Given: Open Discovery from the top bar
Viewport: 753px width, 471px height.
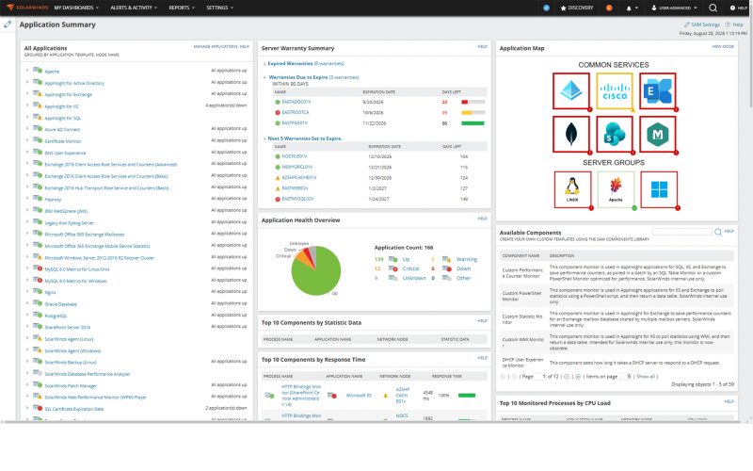Looking at the screenshot, I should (x=577, y=8).
